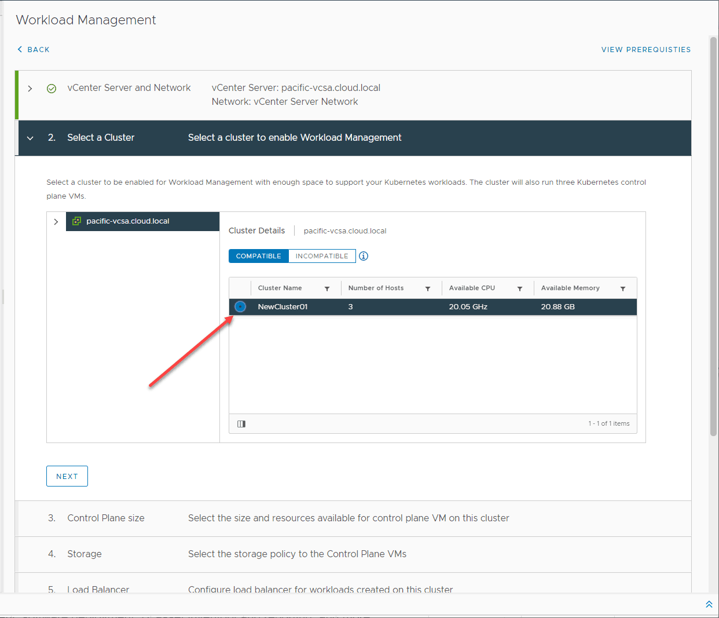Open the Control Plane size step

tap(106, 518)
